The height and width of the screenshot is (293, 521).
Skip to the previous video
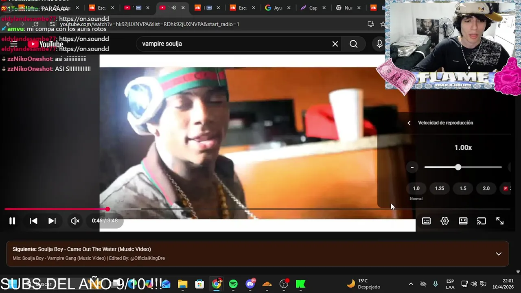(x=34, y=221)
